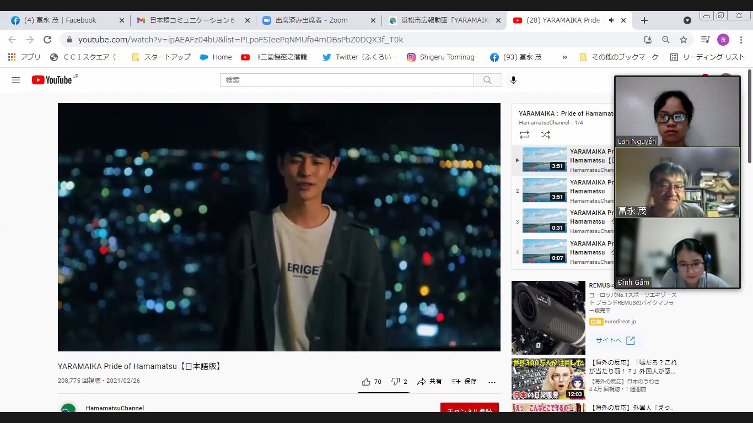Click the red channel subscribe button
The image size is (753, 423).
coord(469,408)
